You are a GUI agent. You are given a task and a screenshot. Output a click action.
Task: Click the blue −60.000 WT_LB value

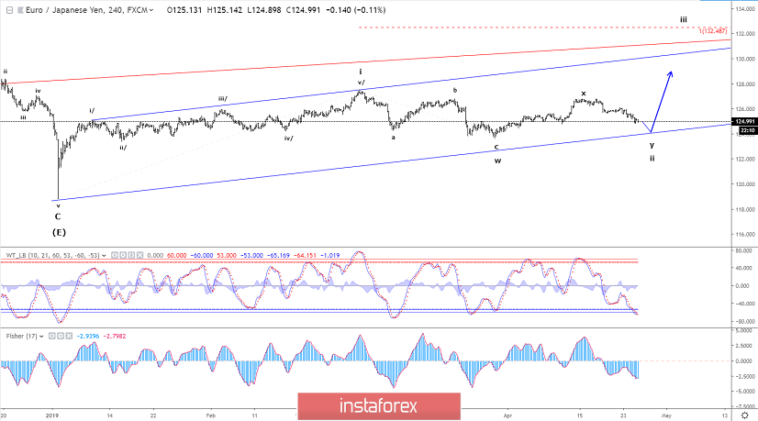202,255
